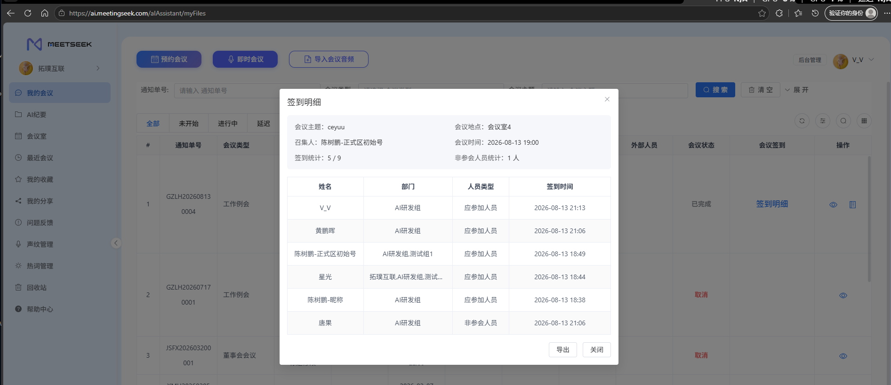The width and height of the screenshot is (891, 385).
Task: Click the eye view icon for row 2
Action: (843, 295)
